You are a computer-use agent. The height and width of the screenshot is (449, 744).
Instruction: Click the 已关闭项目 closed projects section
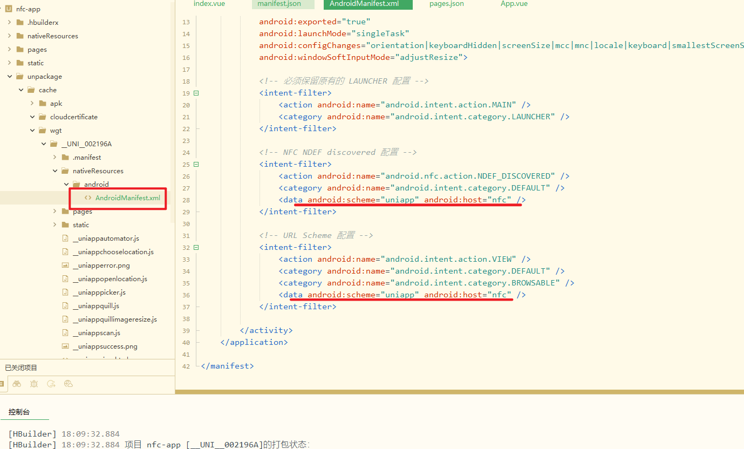click(x=21, y=368)
